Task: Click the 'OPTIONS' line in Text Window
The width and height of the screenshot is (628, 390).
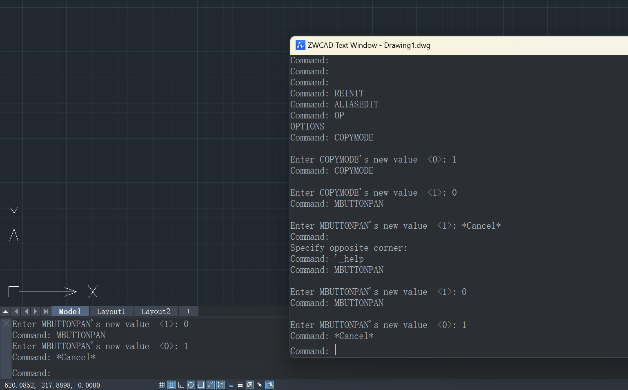Action: click(x=307, y=127)
